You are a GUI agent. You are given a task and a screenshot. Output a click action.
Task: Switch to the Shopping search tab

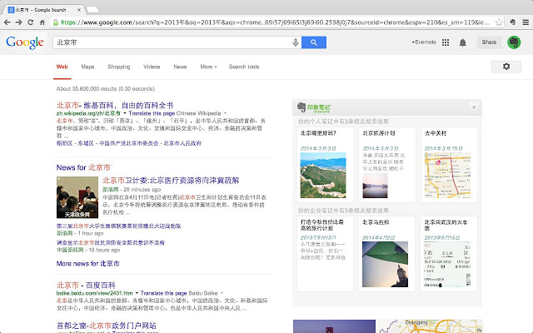click(x=118, y=67)
